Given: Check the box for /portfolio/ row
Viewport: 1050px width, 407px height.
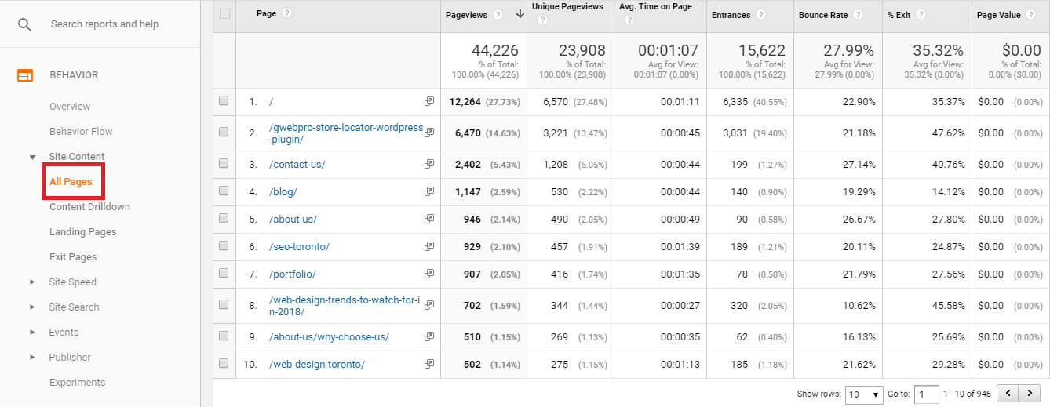Looking at the screenshot, I should click(x=224, y=273).
